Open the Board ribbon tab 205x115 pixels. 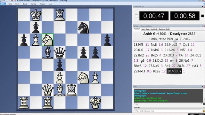tap(25, 4)
